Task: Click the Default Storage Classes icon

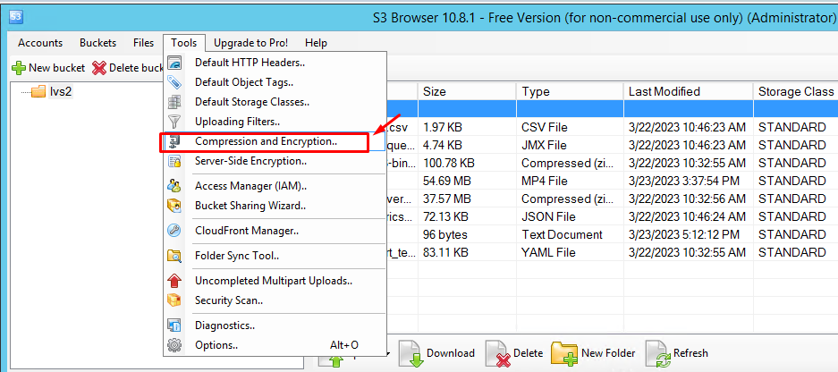Action: coord(174,102)
